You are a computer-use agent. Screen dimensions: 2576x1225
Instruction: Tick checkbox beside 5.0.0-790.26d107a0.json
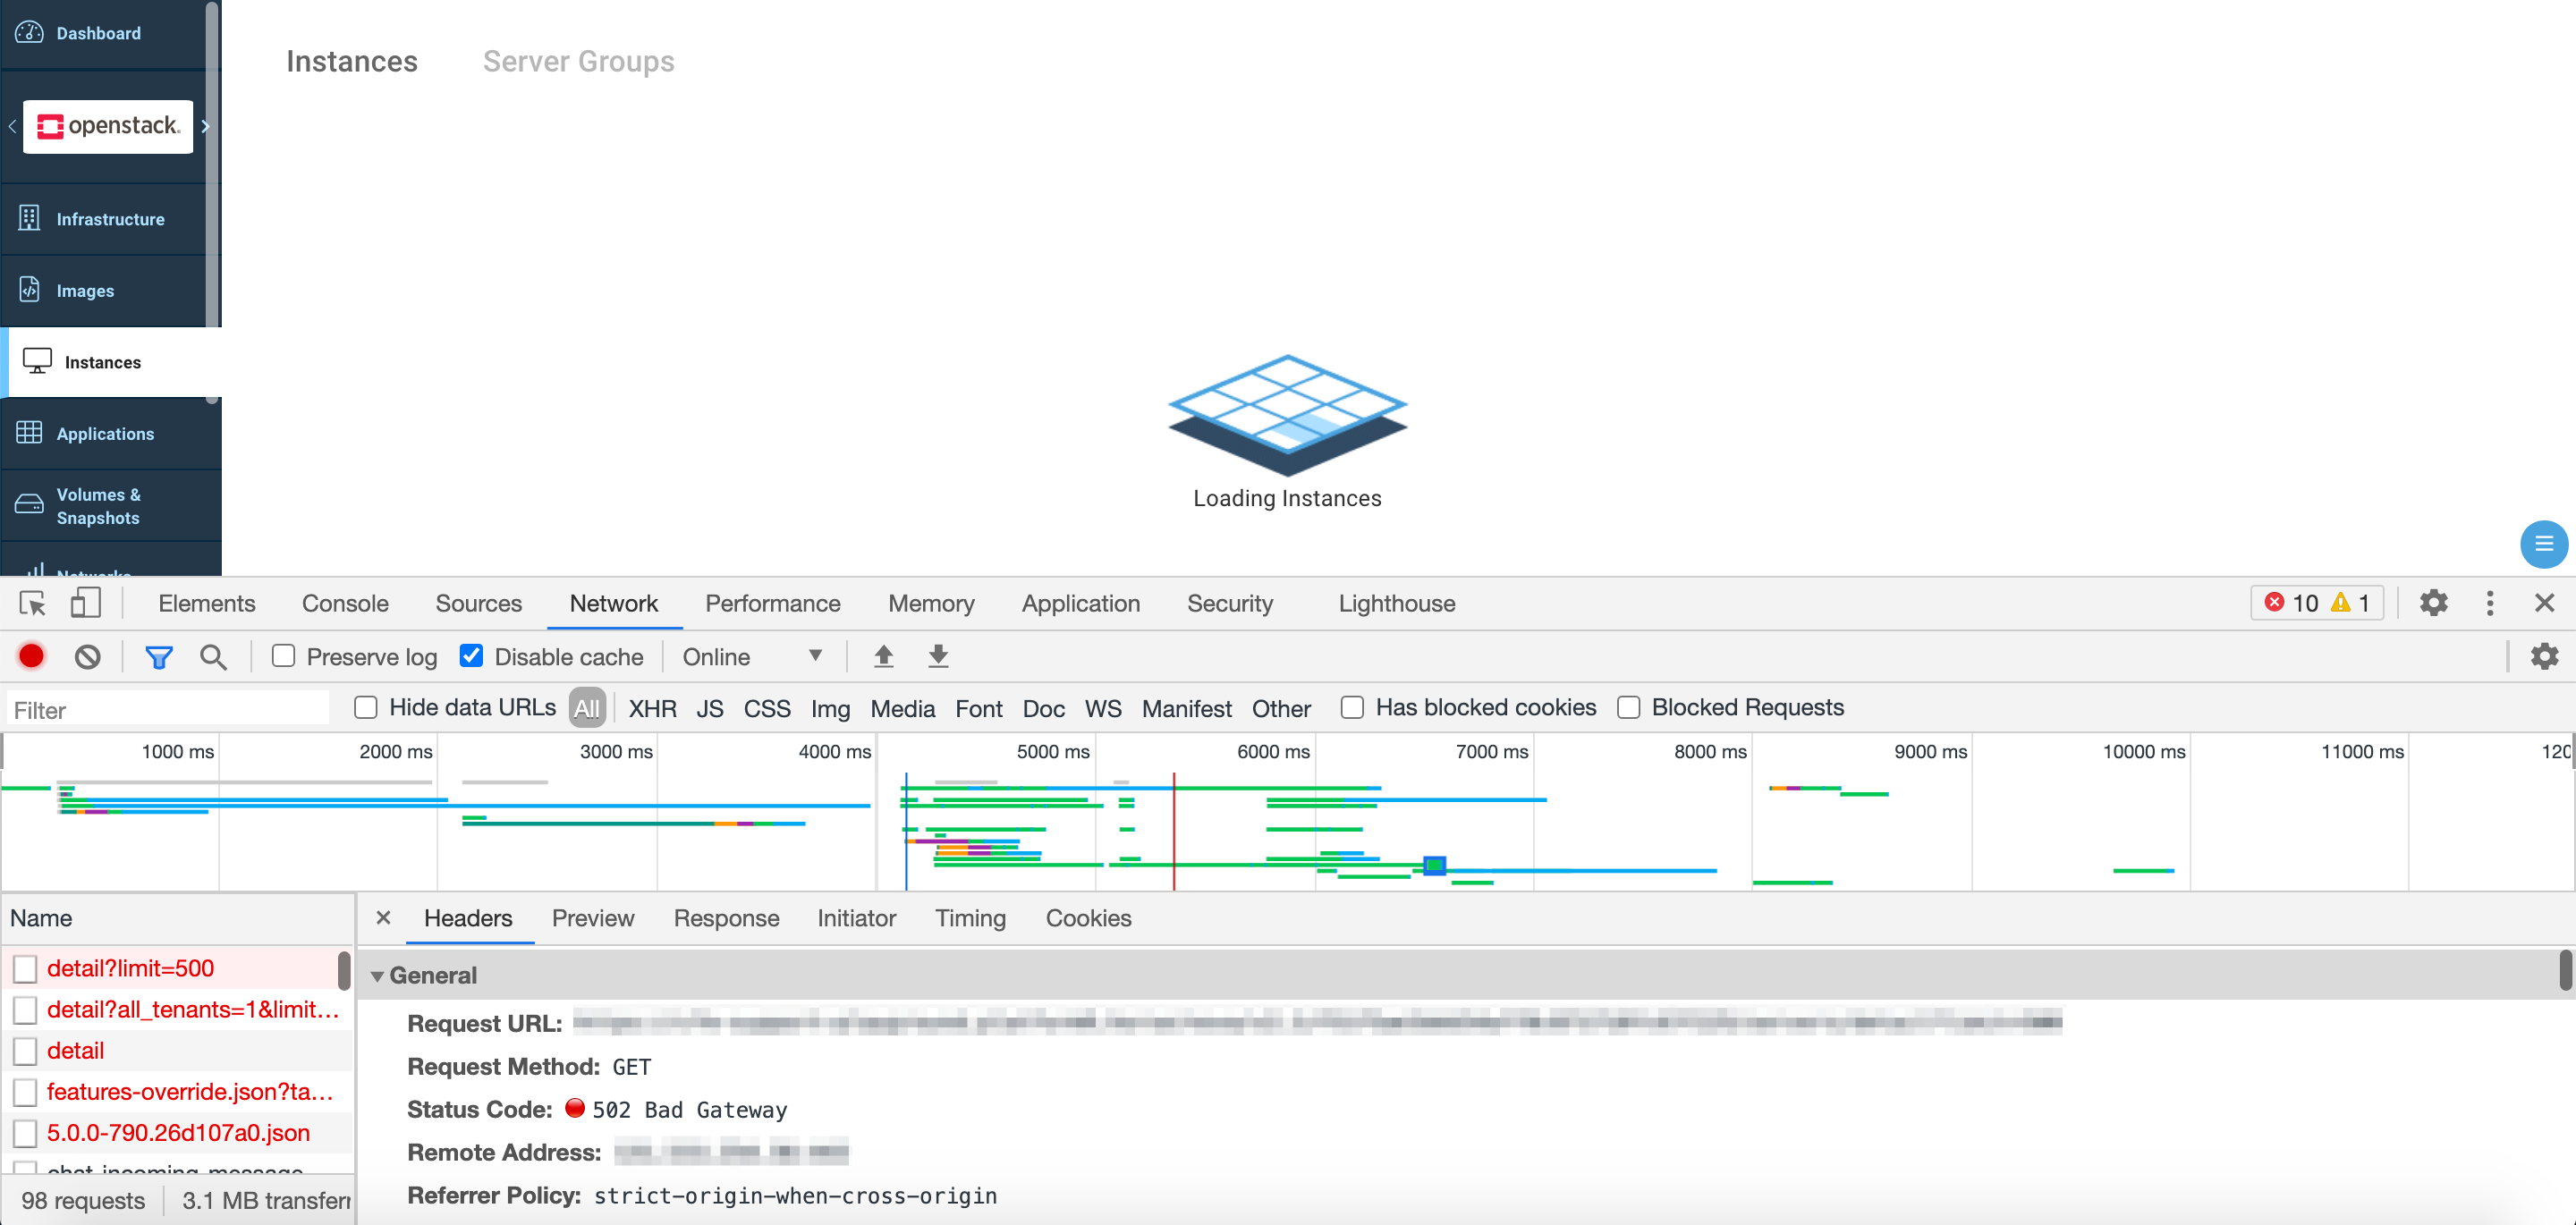[x=25, y=1133]
